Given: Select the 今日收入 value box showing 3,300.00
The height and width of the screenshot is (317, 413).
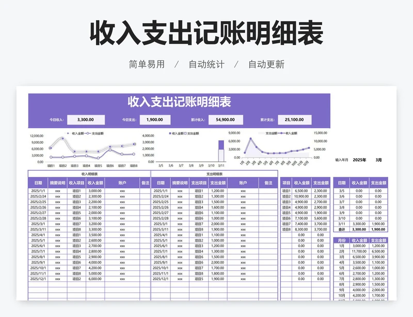Looking at the screenshot, I should [86, 119].
